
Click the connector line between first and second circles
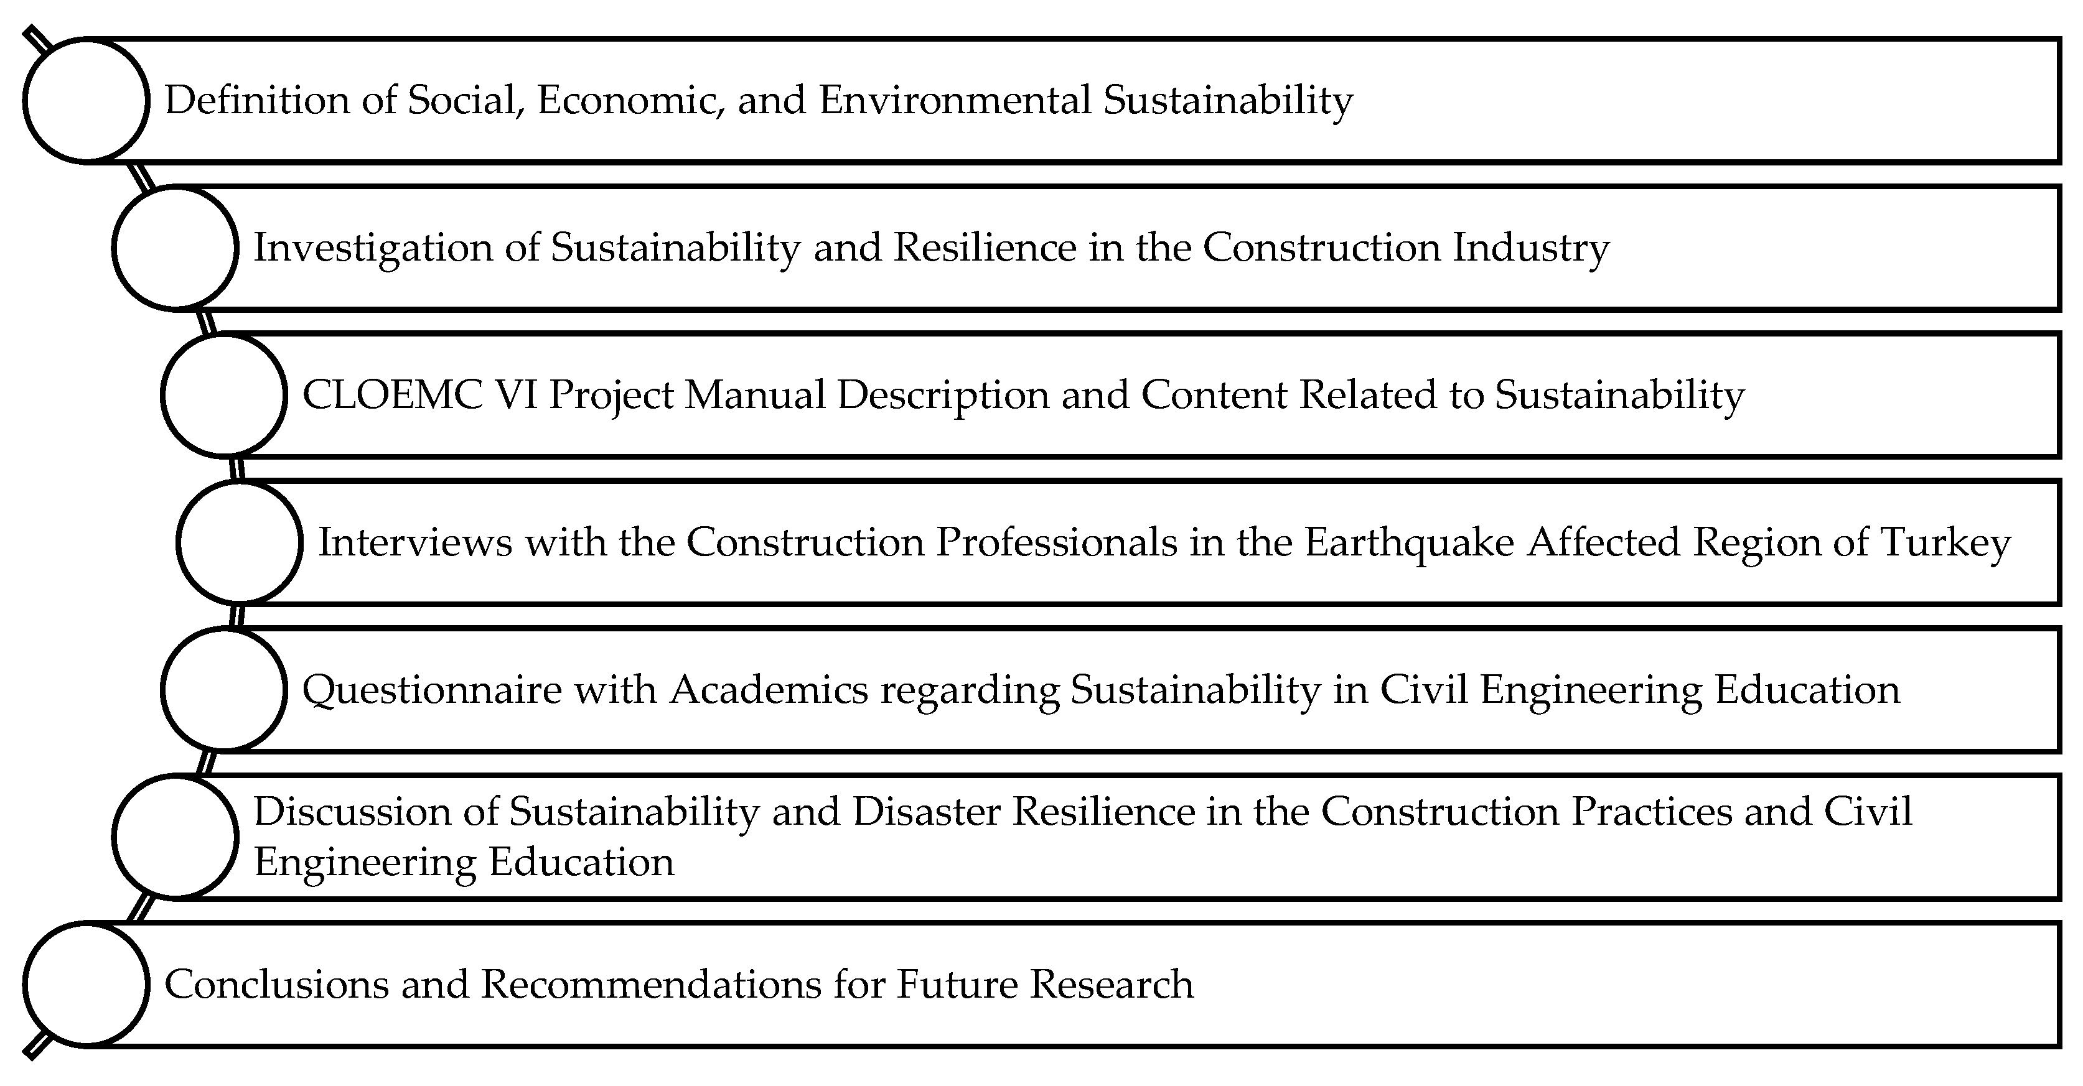[141, 176]
